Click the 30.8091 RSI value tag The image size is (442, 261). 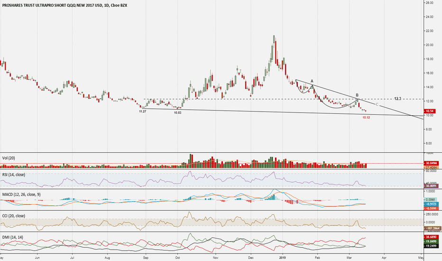[x=431, y=186]
